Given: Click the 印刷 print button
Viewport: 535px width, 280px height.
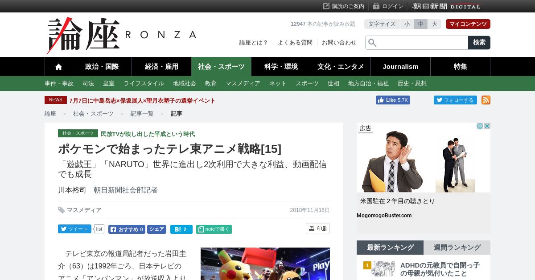Looking at the screenshot, I should pos(318,228).
